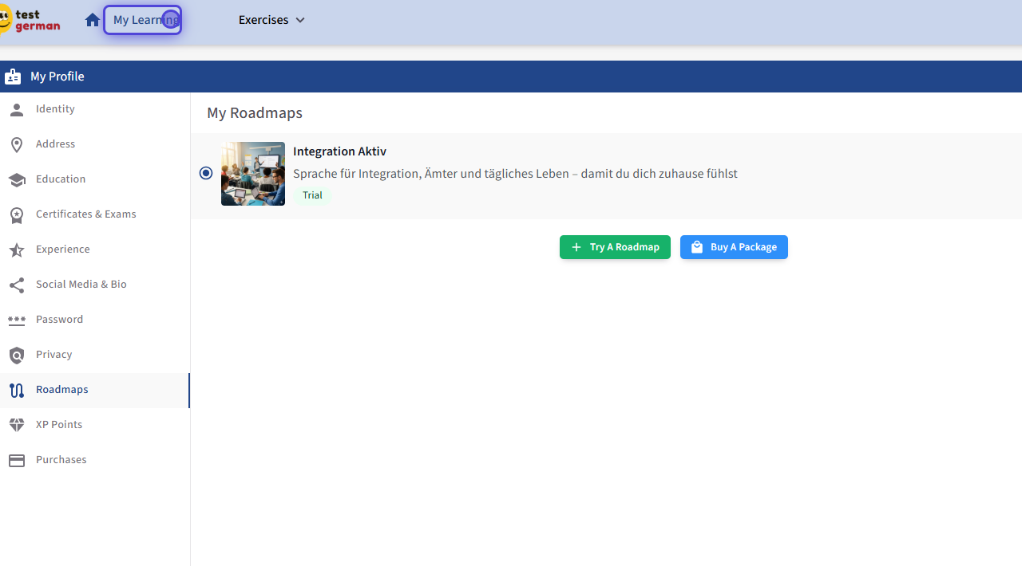Click the Buy A Package button

click(734, 247)
